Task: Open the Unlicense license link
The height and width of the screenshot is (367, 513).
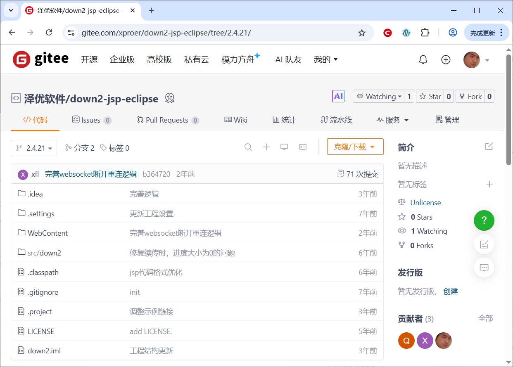Action: click(425, 203)
